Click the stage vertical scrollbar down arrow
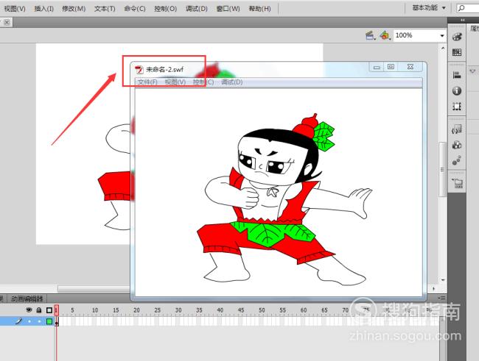This screenshot has height=361, width=479. [443, 279]
